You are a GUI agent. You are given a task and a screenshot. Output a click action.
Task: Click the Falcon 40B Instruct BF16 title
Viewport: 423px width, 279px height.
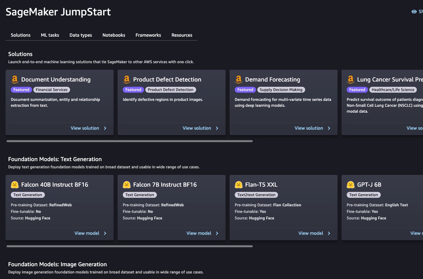55,185
